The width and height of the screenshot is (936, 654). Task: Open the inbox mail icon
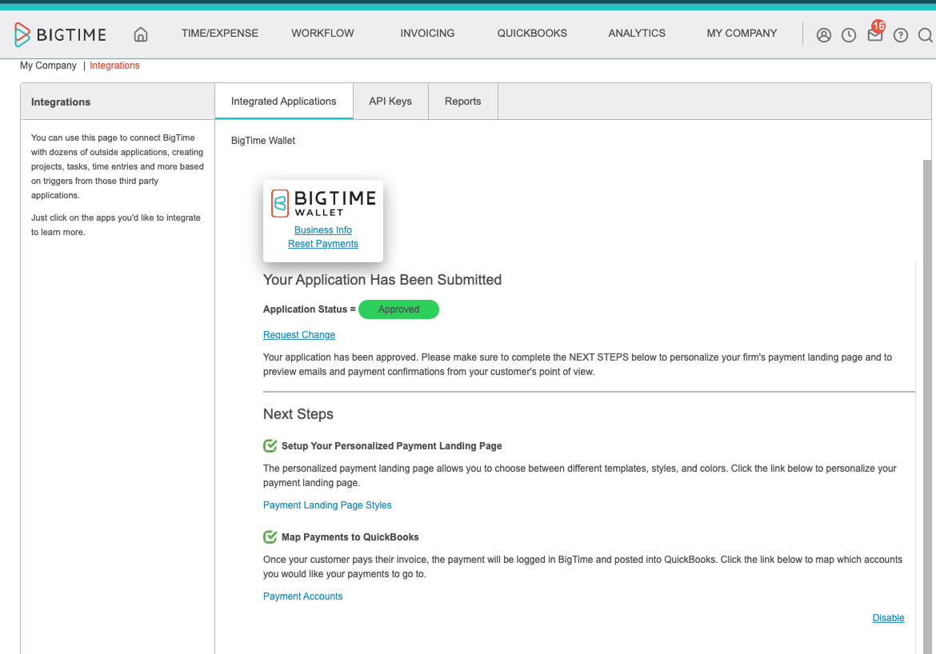point(875,34)
